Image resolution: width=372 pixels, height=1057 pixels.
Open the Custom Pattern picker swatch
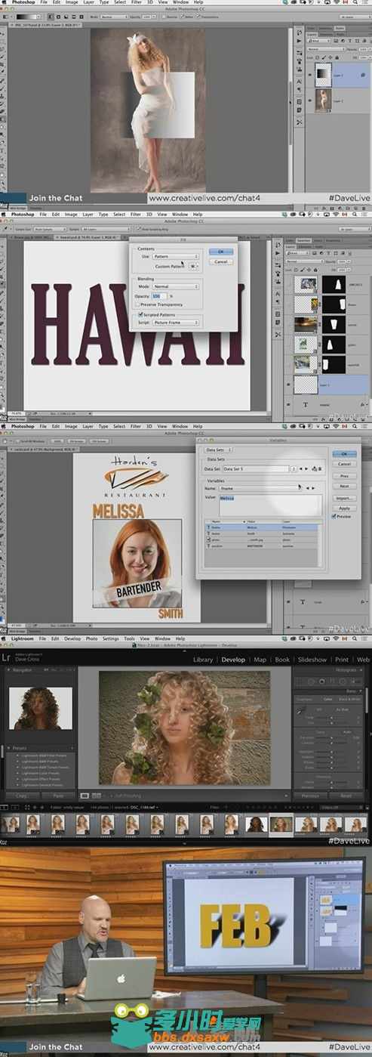[x=193, y=267]
